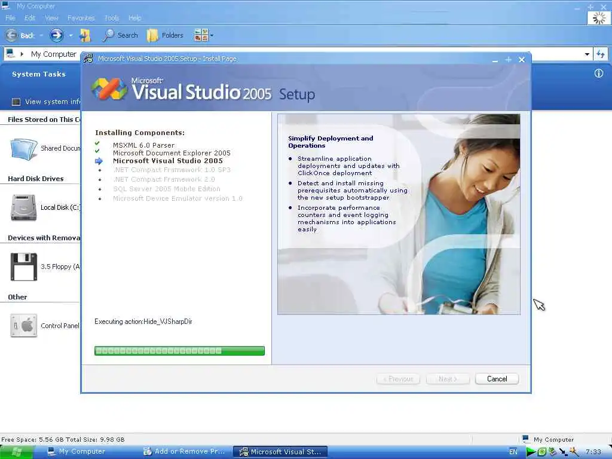Click the Hard Disk Drives group heading
This screenshot has height=459, width=612.
[x=35, y=179]
